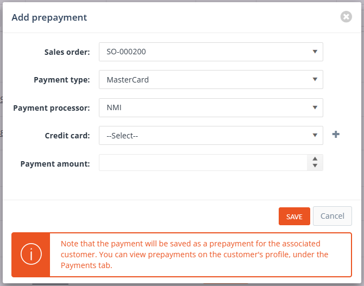Screen dimensions: 364x286
Task: Close the Add prepayment dialog
Action: pos(346,17)
